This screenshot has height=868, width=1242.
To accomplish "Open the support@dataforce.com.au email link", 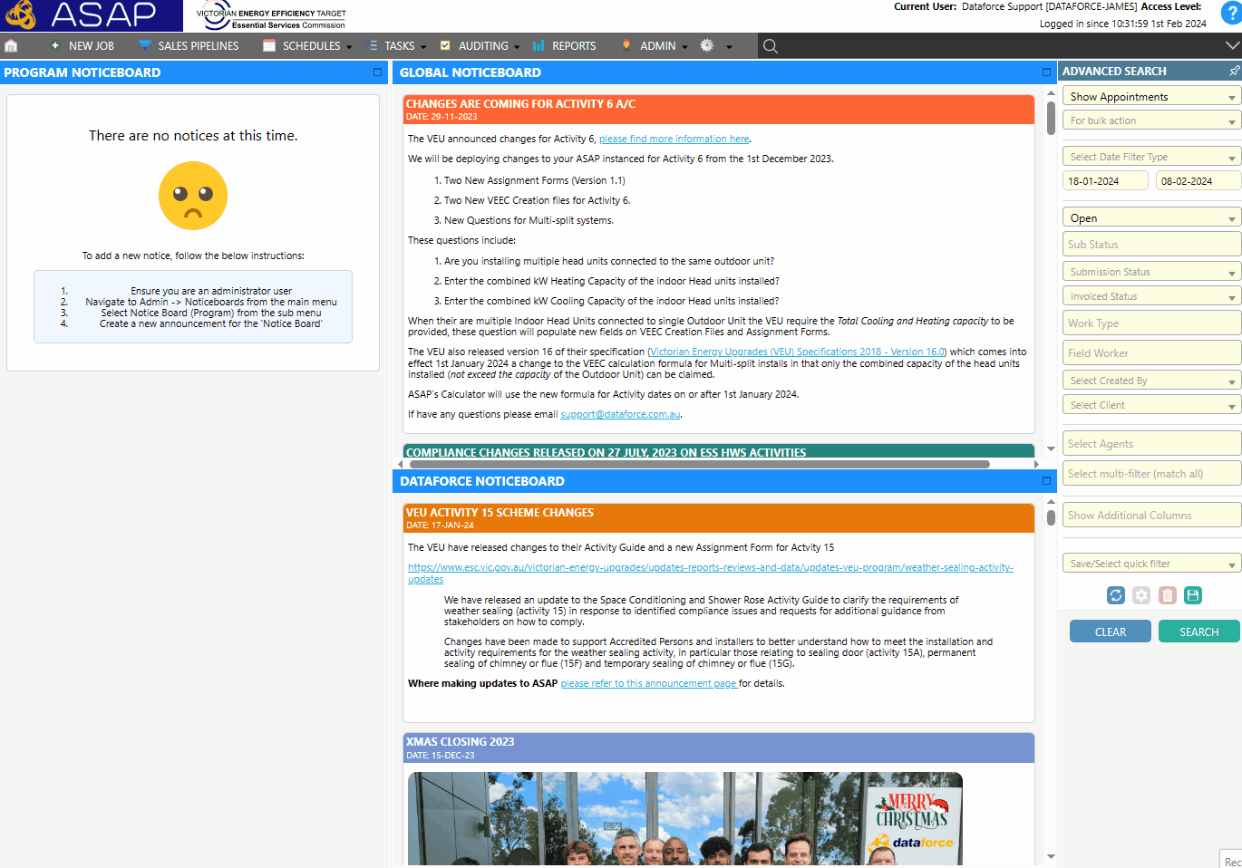I will click(x=620, y=415).
